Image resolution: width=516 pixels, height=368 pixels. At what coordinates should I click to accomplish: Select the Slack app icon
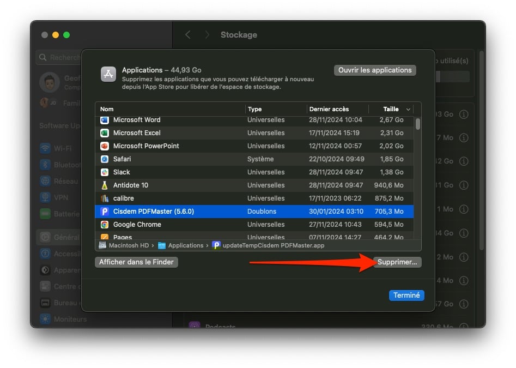click(104, 172)
